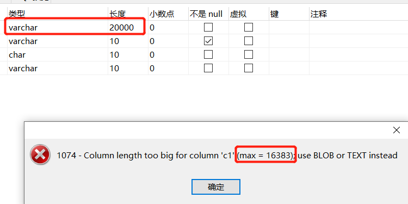
Task: Click the red error icon in dialog
Action: [x=40, y=155]
